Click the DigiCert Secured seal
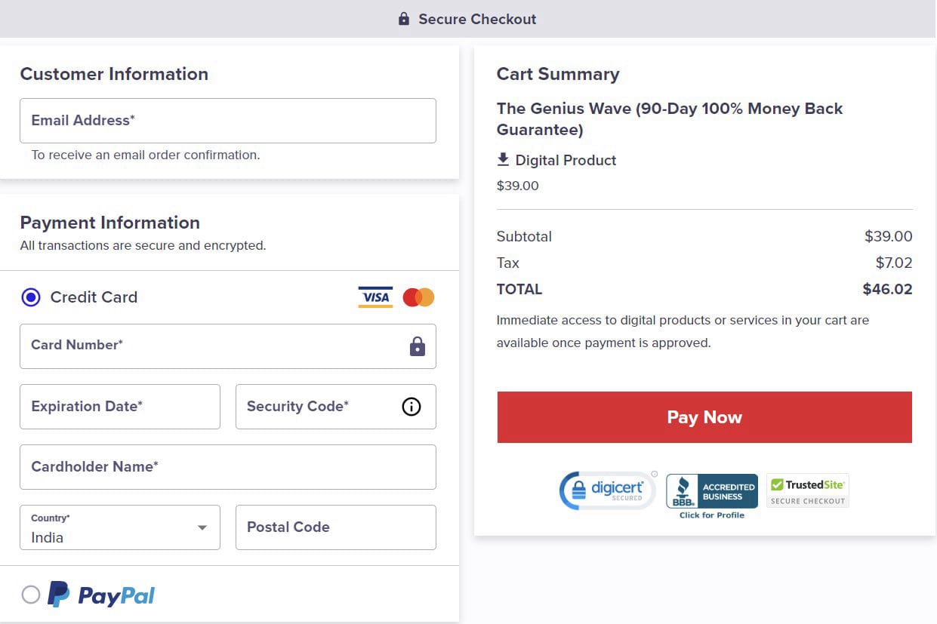Image resolution: width=937 pixels, height=624 pixels. click(607, 490)
